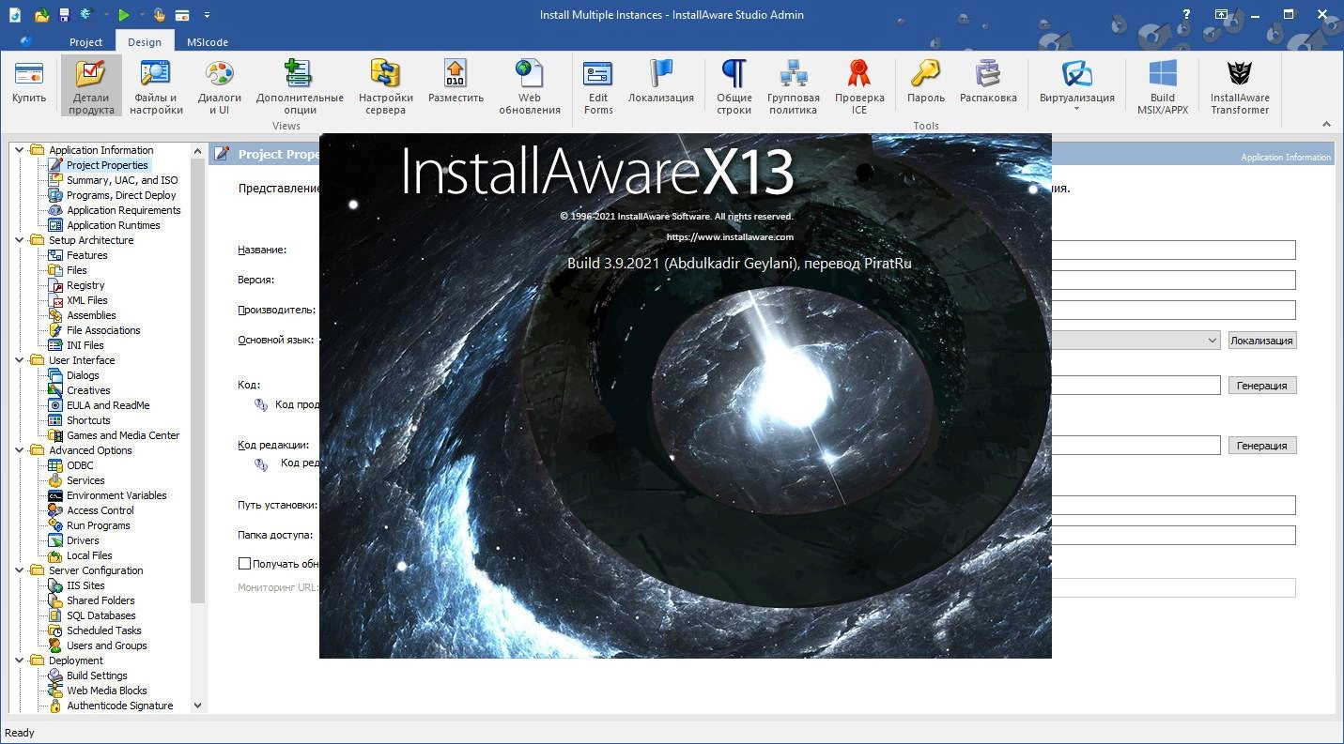Select EULA and ReadMe item
This screenshot has height=744, width=1344.
click(x=108, y=405)
